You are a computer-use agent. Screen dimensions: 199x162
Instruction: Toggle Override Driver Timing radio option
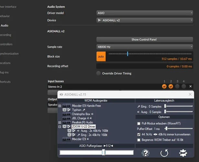pos(99,73)
